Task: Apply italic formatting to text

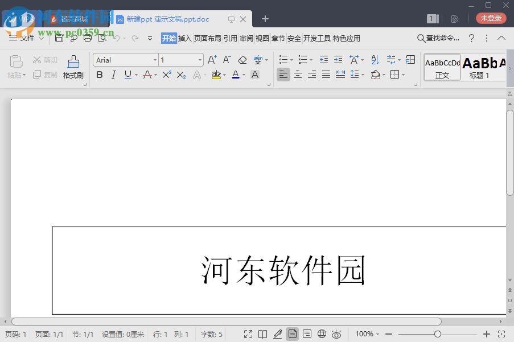Action: click(x=114, y=75)
